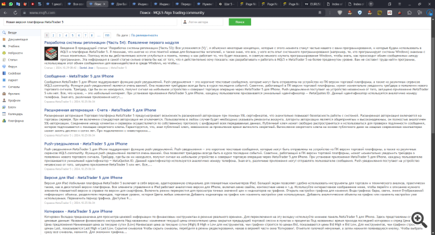Filter results by Платформа icon
The width and height of the screenshot is (435, 235).
[4, 120]
